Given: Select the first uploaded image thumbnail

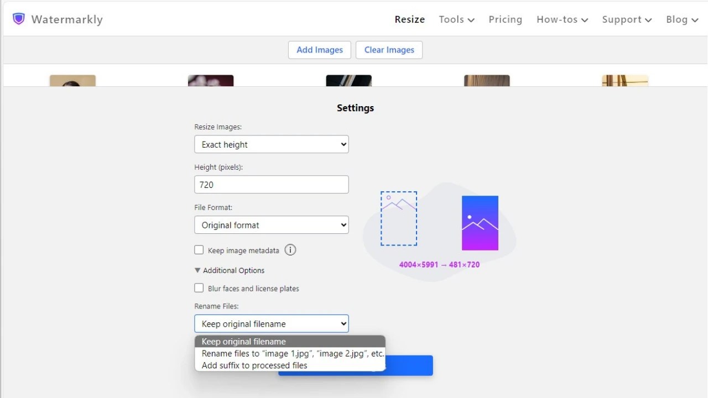Looking at the screenshot, I should [x=72, y=80].
